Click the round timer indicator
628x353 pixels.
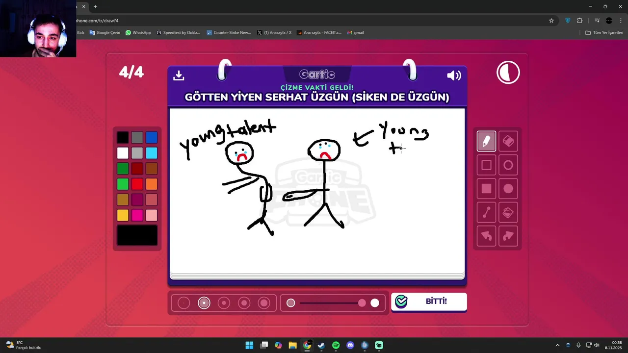pyautogui.click(x=508, y=73)
